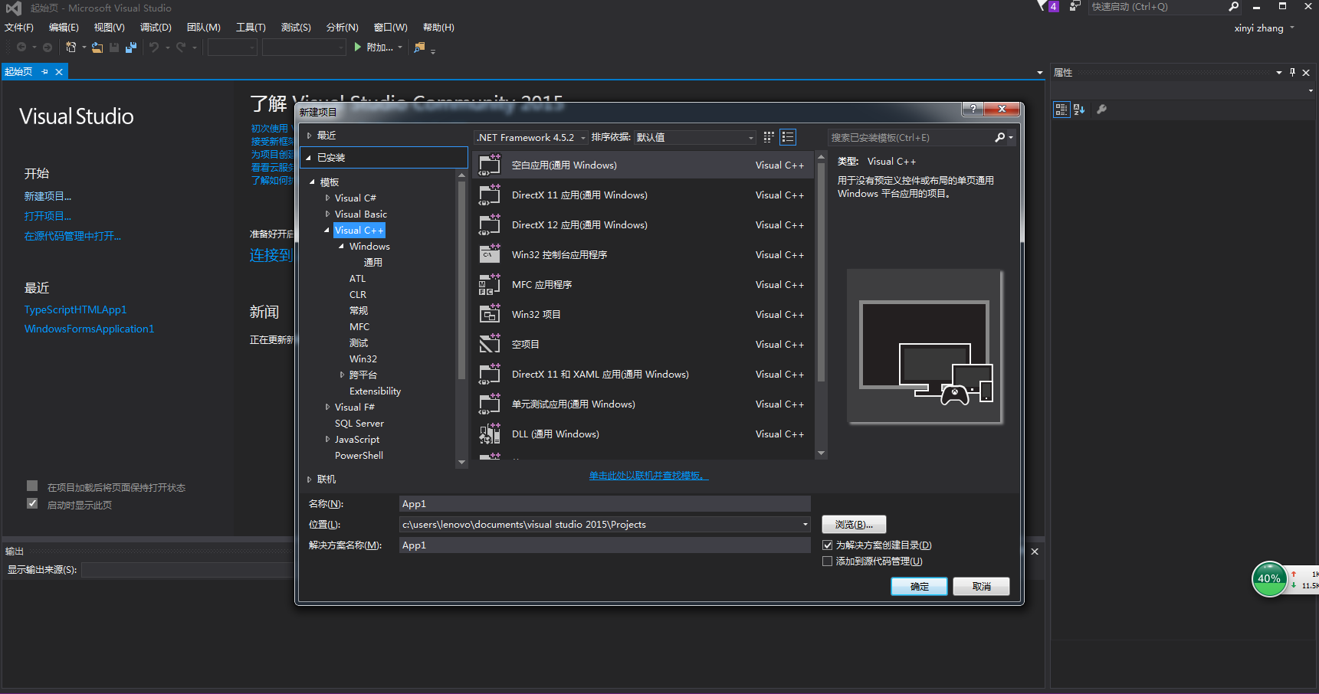The image size is (1319, 694).
Task: Click the project name input field
Action: (x=605, y=504)
